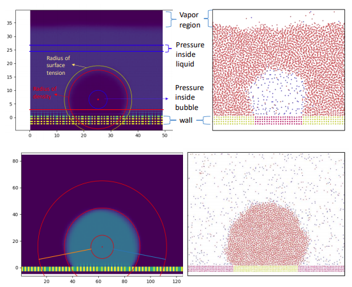This screenshot has height=287, width=352.
Task: Click x-axis tick 30 on the bubble density plot
Action: tap(111, 136)
